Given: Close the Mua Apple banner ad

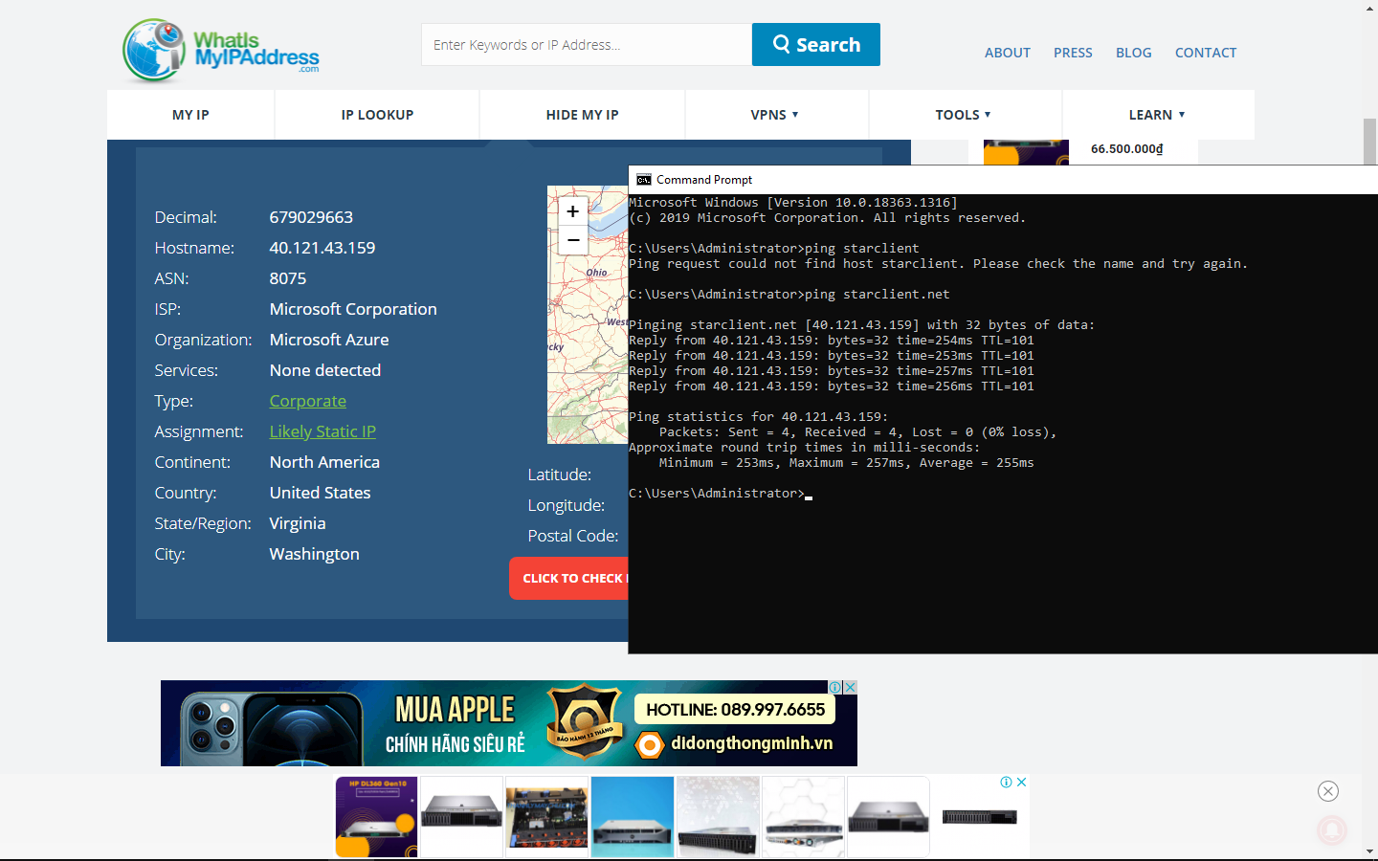Looking at the screenshot, I should 850,687.
